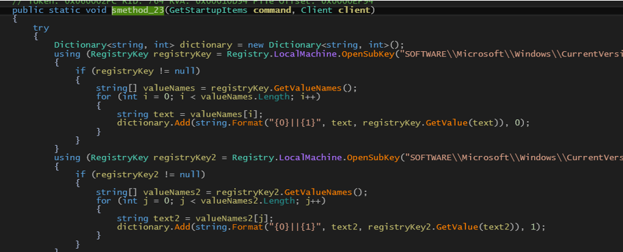The image size is (623, 252).
Task: Click GetValueNames called on registryKey
Action: click(307, 88)
